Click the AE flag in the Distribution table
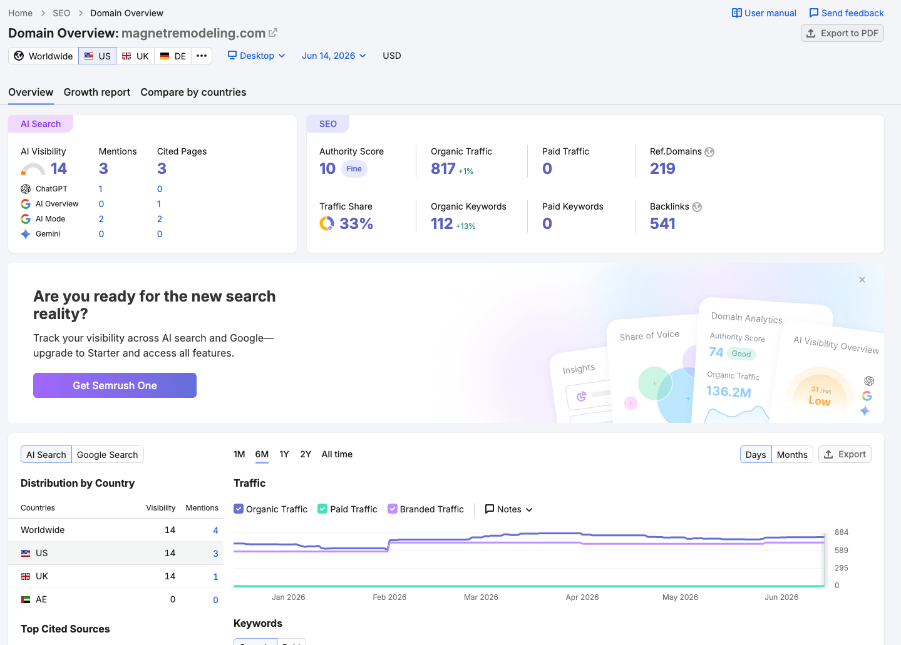 point(26,599)
